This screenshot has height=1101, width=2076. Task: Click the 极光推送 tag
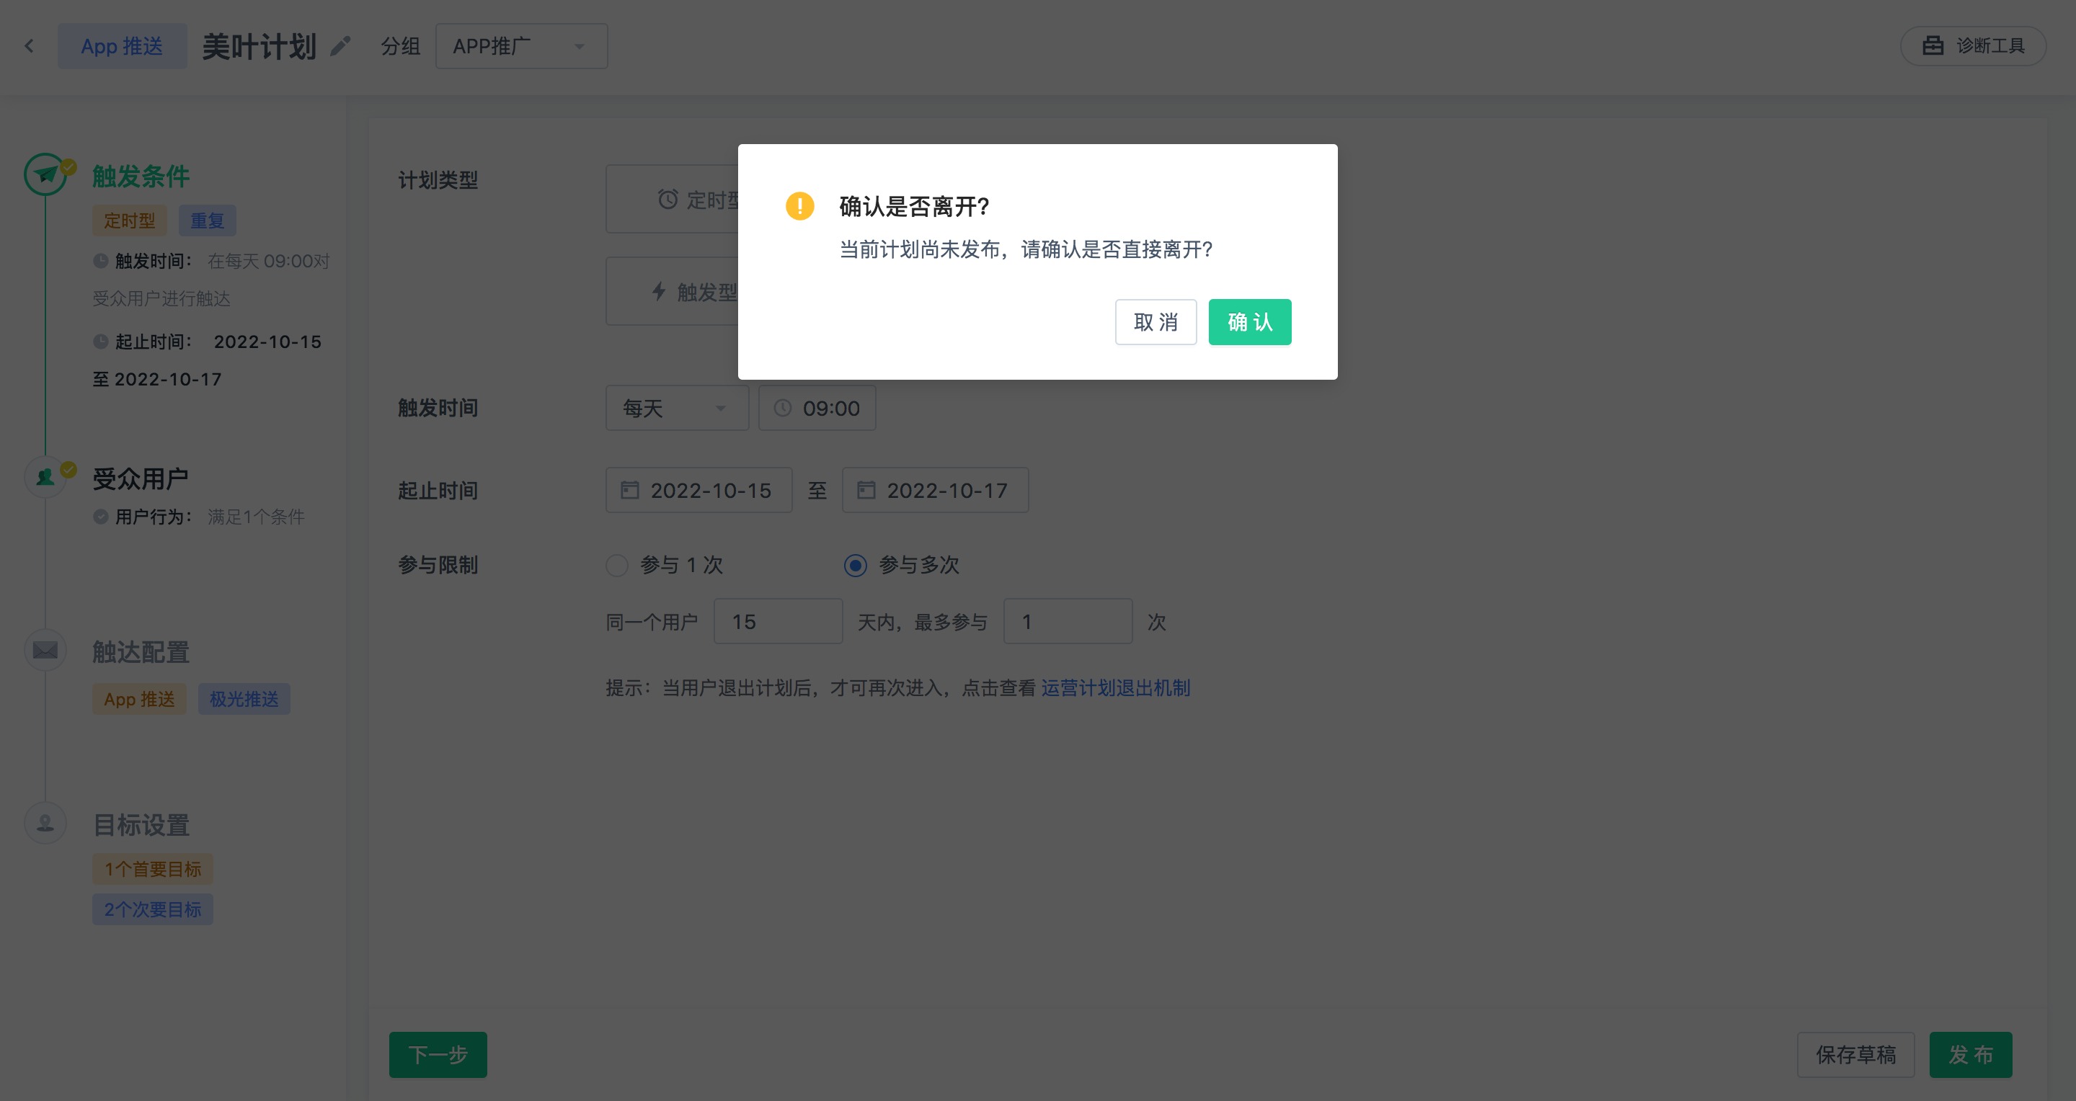244,699
